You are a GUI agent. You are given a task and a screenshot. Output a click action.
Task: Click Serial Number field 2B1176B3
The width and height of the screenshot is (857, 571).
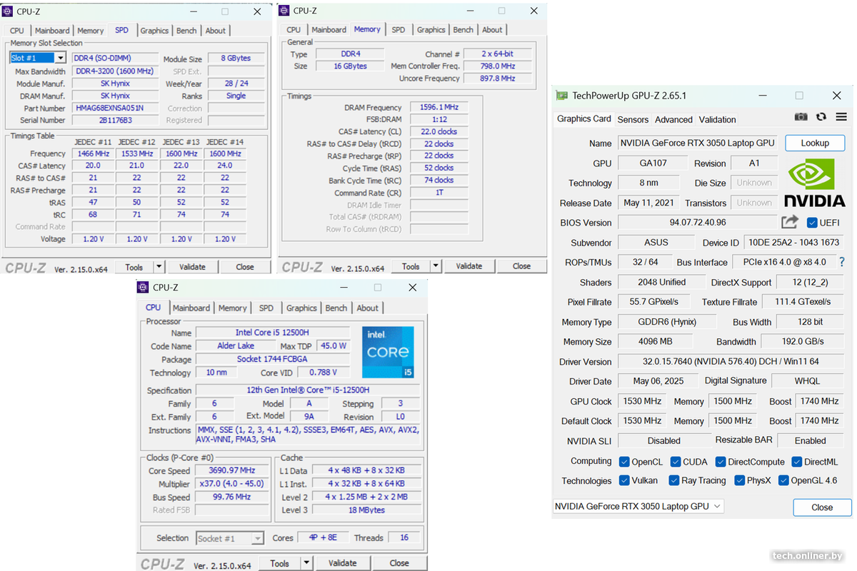[115, 120]
